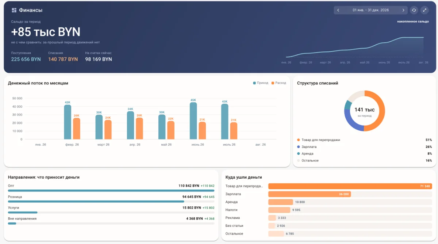Select Зарплата legend entry in donut

point(365,147)
